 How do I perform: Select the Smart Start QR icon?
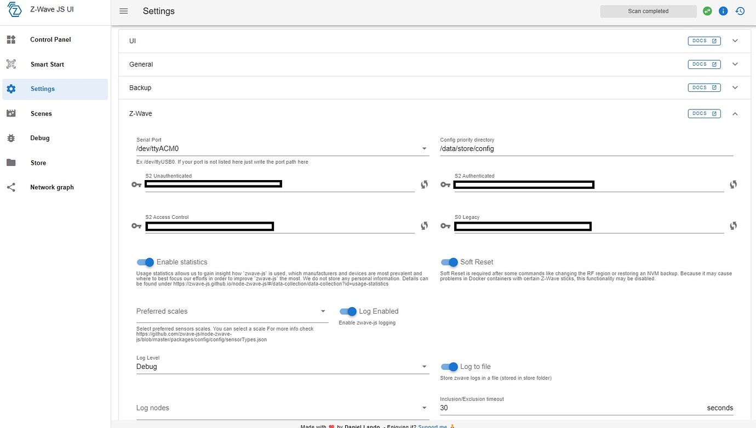coord(12,64)
